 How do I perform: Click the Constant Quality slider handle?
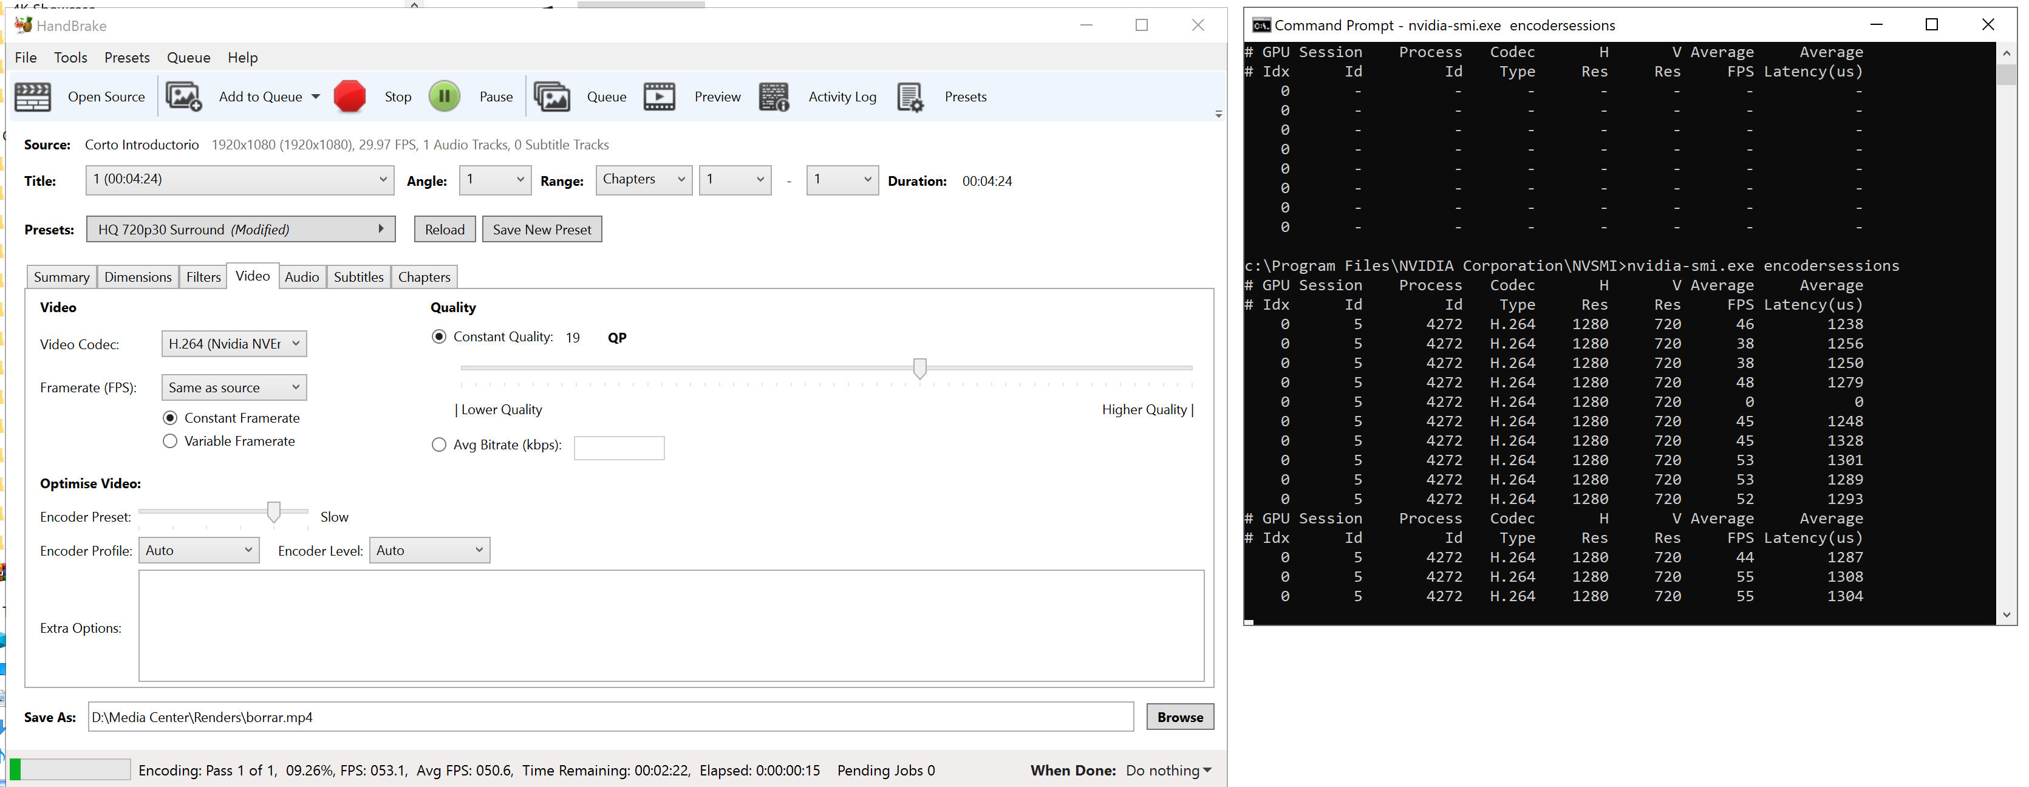click(919, 368)
